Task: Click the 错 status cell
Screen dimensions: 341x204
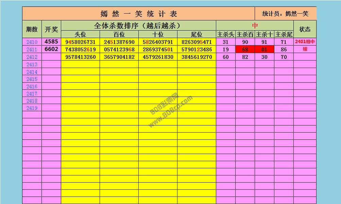Action: tap(305, 49)
